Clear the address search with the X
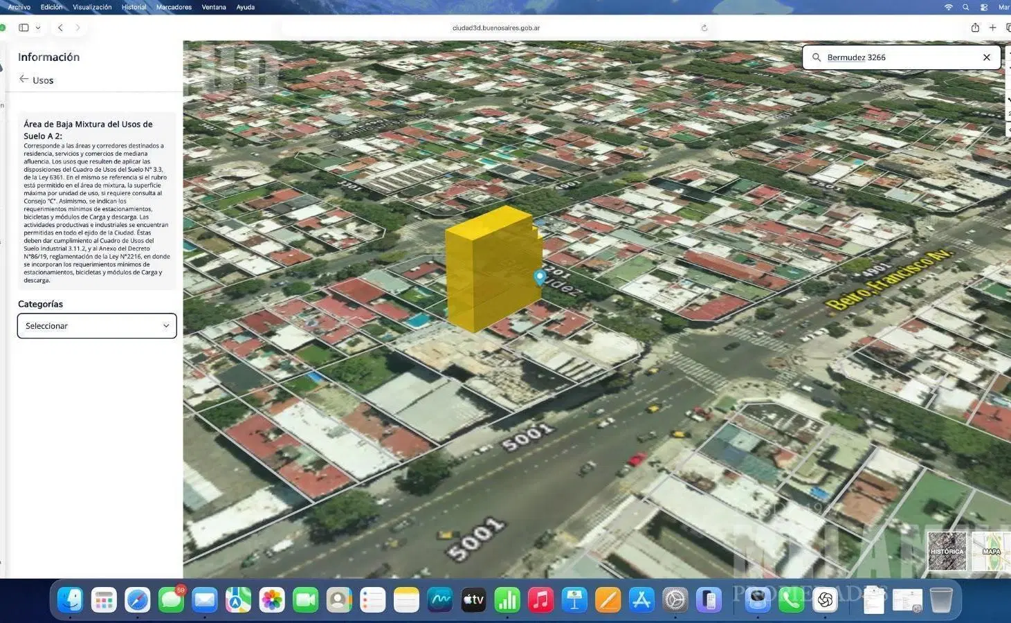 click(x=987, y=57)
